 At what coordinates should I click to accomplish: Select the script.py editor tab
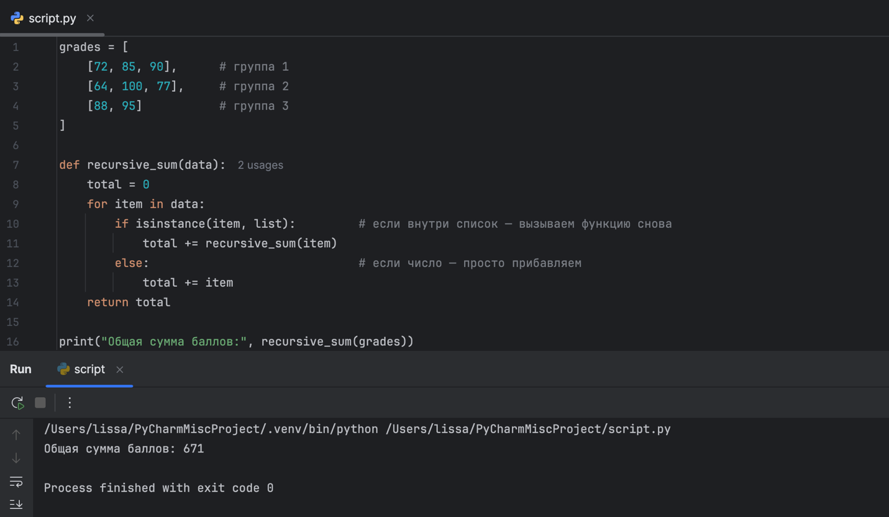click(x=52, y=19)
